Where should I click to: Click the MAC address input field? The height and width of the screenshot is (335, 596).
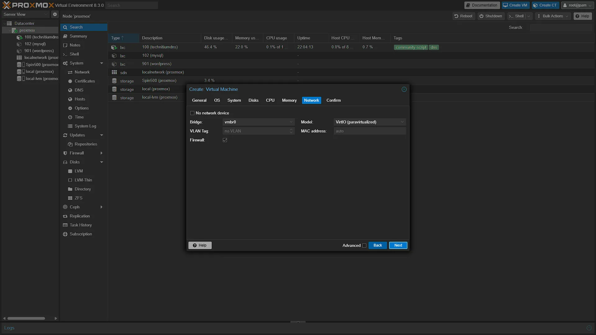(x=369, y=131)
